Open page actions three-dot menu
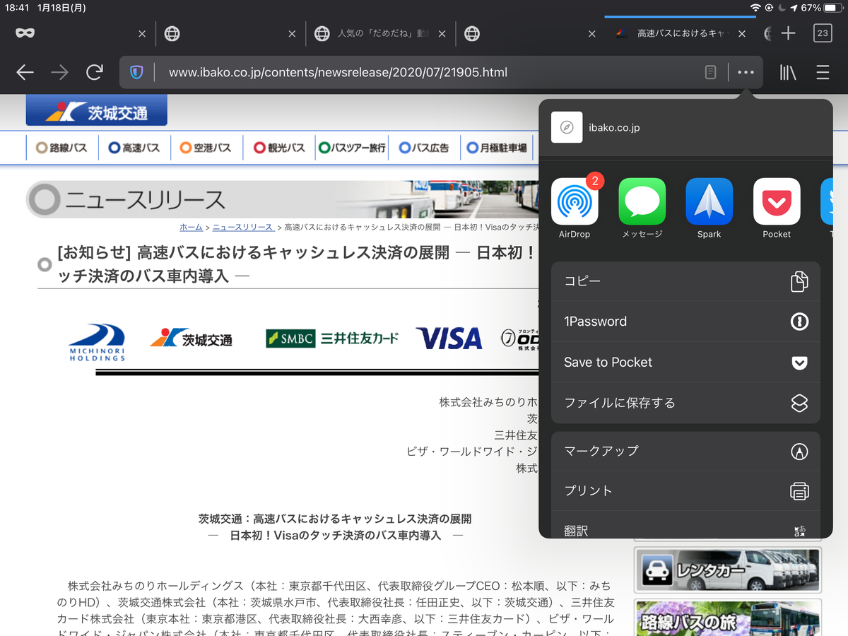848x636 pixels. 746,72
